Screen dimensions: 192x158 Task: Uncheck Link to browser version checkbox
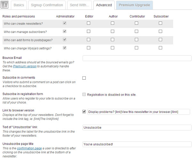point(84,112)
